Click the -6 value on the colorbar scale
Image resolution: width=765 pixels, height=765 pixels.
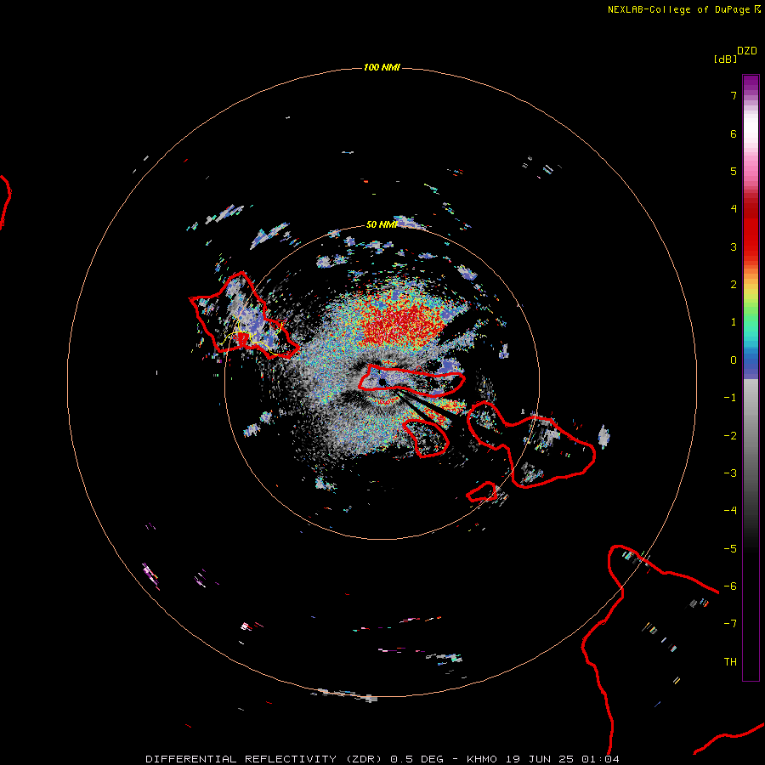coord(730,586)
